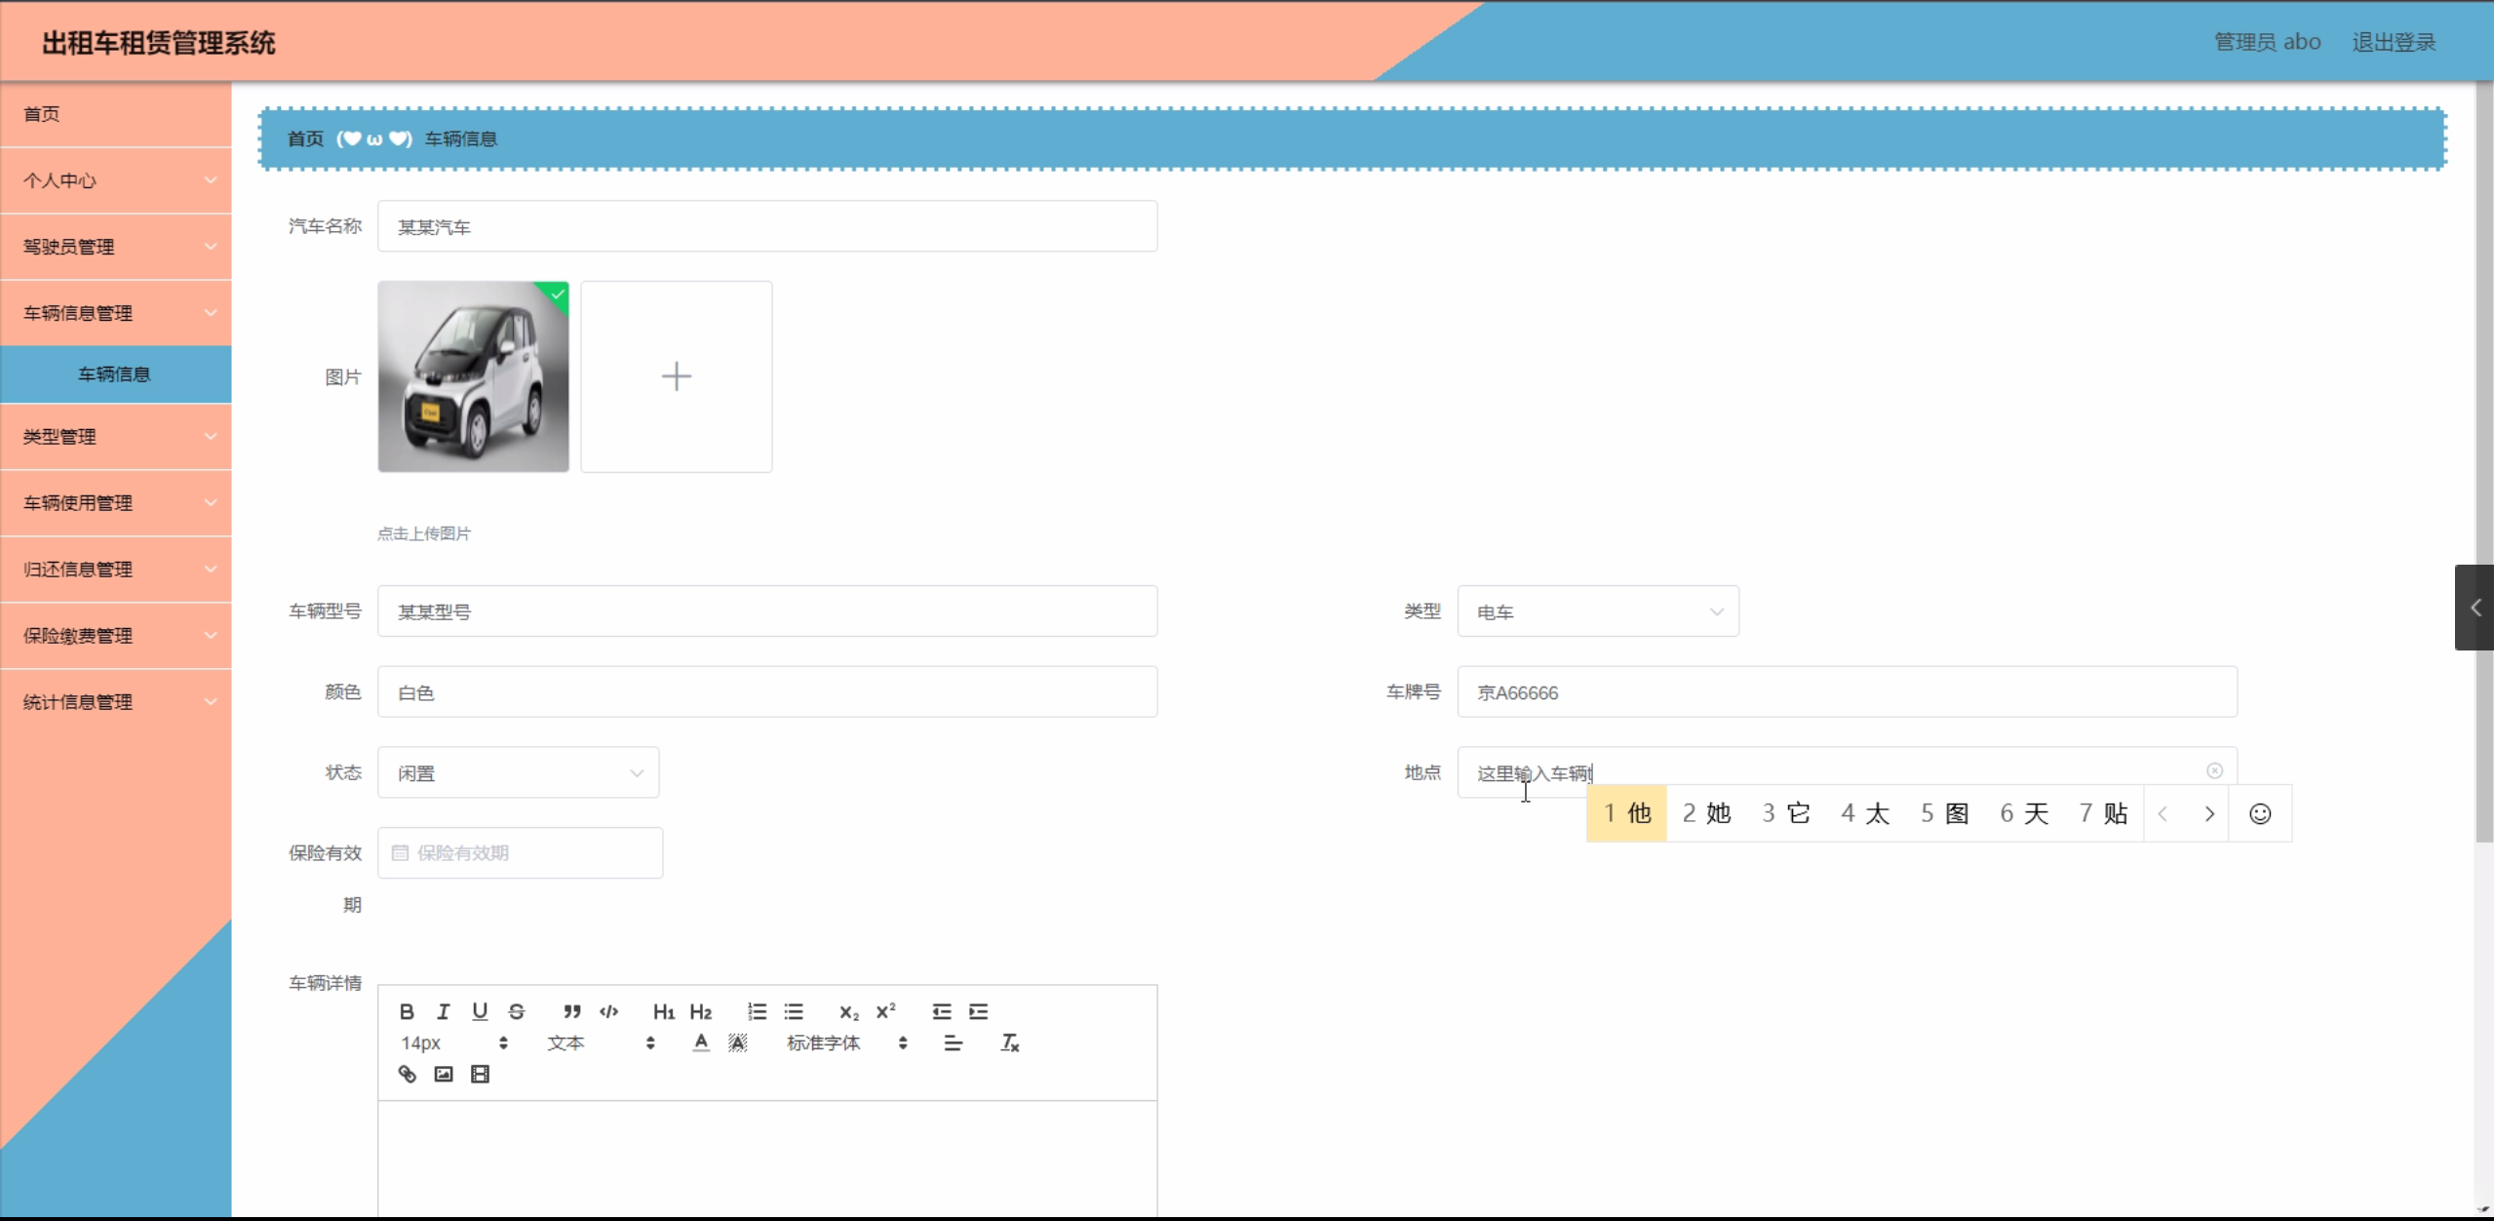Open the 类型 dropdown showing 电车

[x=1597, y=611]
